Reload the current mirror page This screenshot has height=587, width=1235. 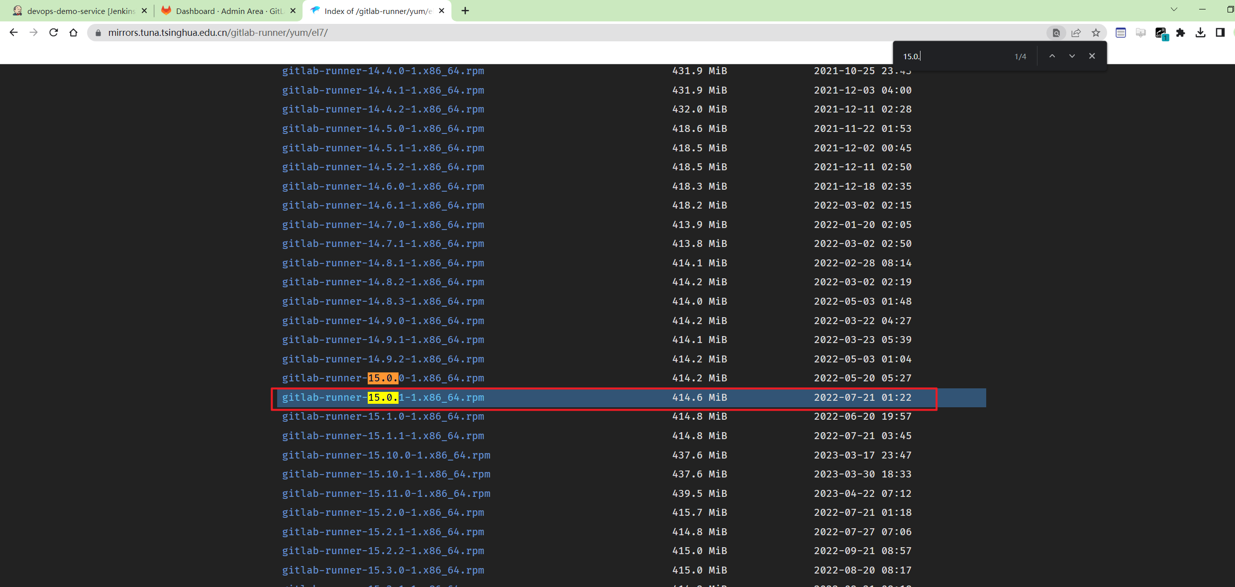tap(53, 32)
